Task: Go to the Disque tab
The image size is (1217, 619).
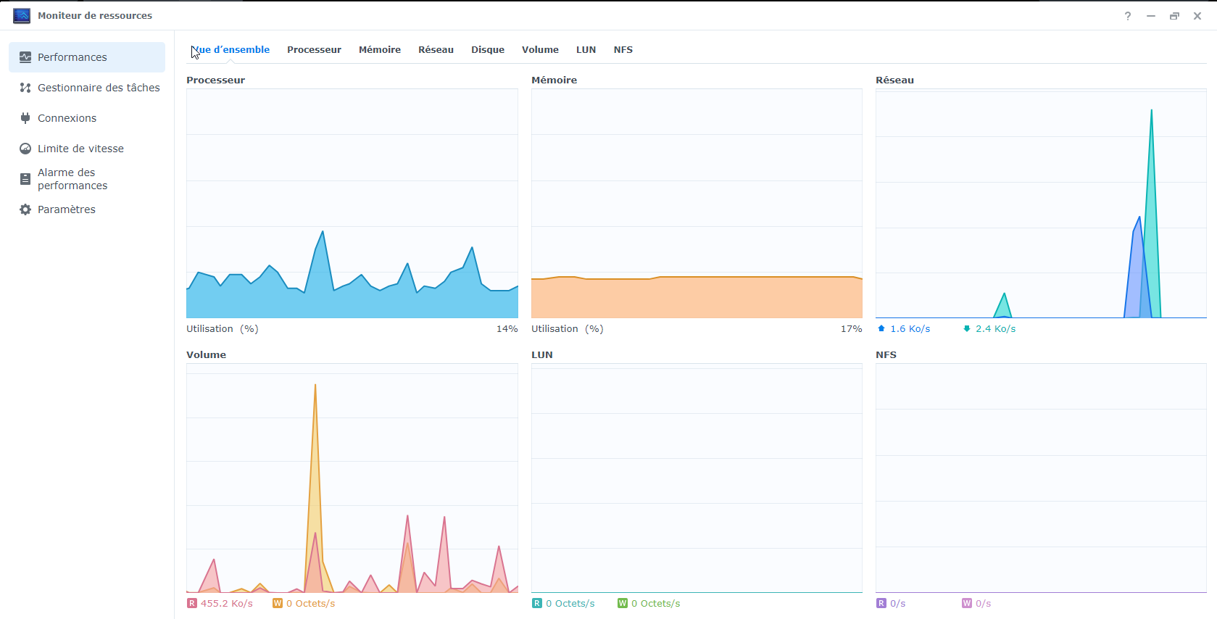Action: tap(487, 50)
